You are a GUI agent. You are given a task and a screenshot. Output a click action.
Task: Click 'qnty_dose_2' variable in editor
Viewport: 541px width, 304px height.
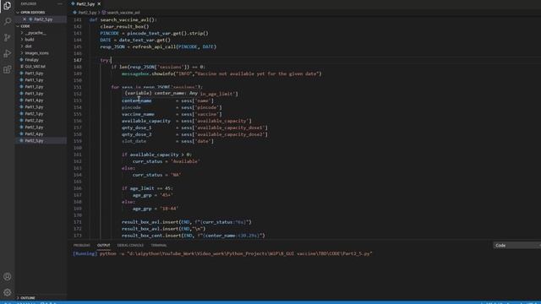(136, 134)
